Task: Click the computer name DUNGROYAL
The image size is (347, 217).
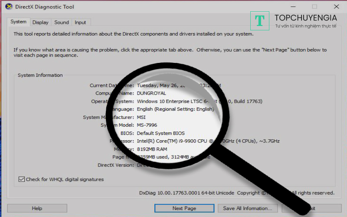Action: (x=151, y=93)
